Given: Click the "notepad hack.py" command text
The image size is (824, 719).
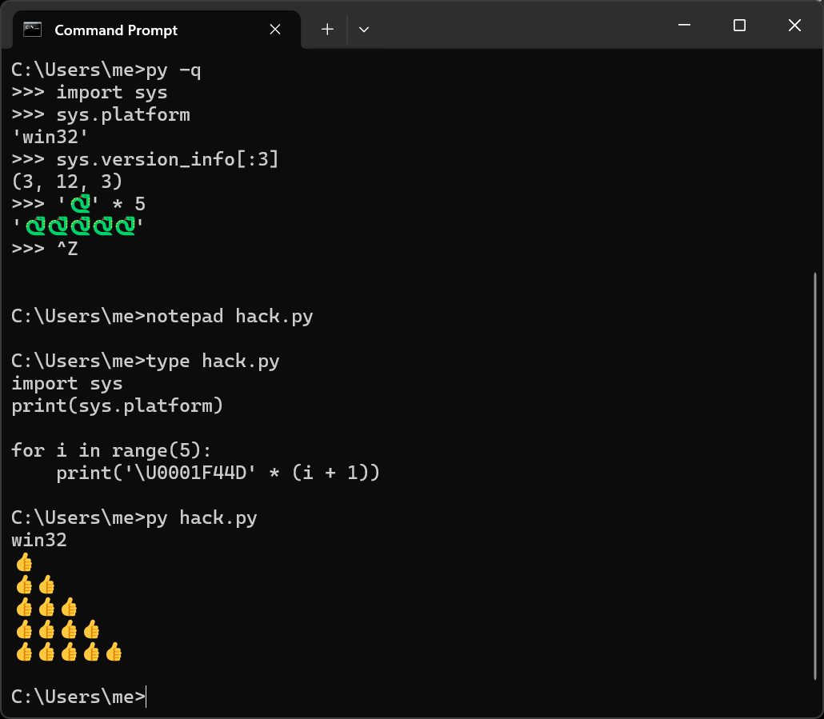Looking at the screenshot, I should tap(229, 316).
